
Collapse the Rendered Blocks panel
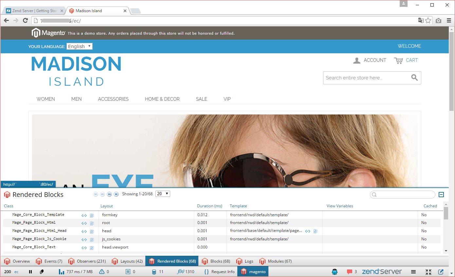point(441,195)
